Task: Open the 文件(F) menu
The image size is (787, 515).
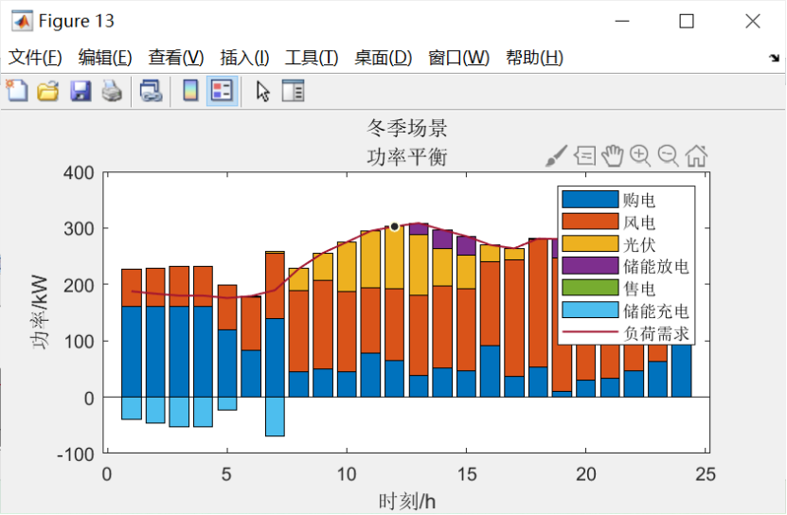Action: (x=35, y=58)
